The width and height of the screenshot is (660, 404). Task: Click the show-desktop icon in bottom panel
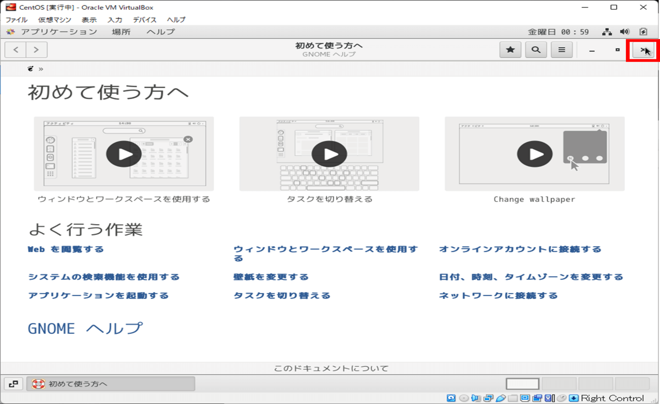13,384
